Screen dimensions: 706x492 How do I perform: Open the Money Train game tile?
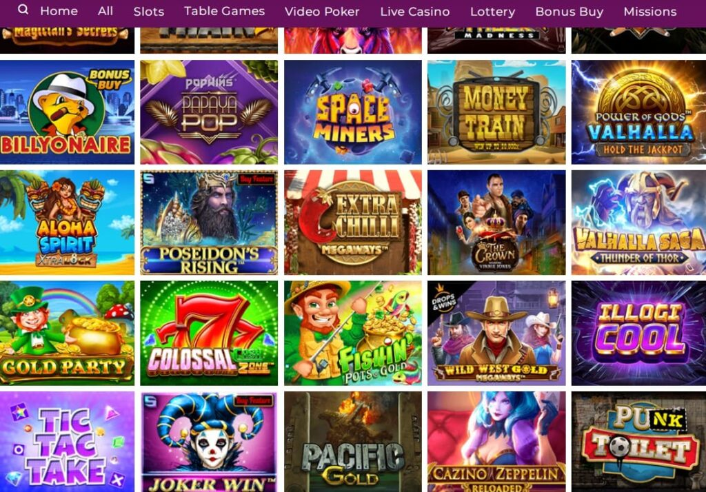coord(496,112)
